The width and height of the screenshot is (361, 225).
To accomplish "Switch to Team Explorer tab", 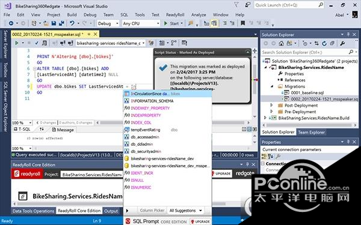I will [311, 132].
